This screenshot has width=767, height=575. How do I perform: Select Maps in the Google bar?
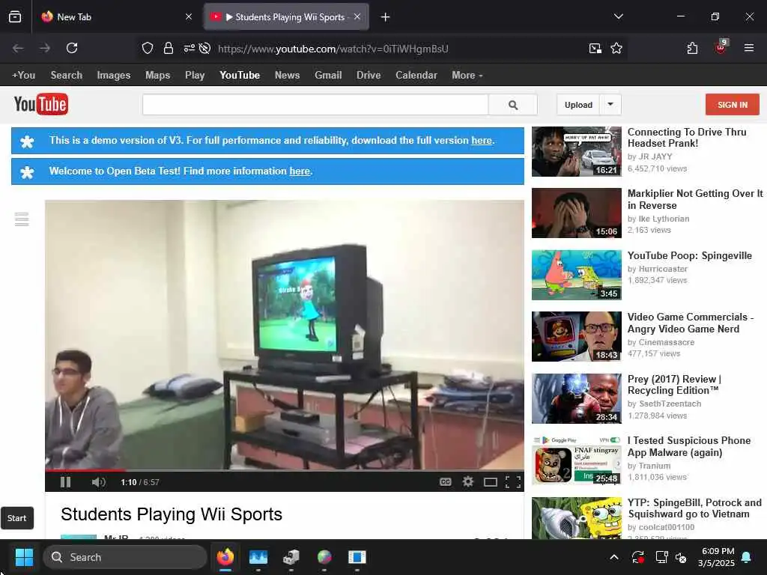pyautogui.click(x=157, y=76)
